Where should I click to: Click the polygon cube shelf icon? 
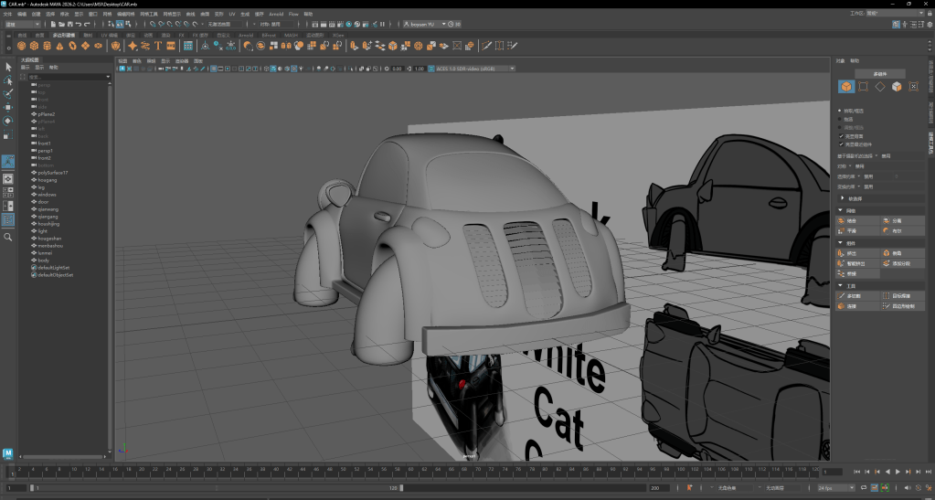34,45
